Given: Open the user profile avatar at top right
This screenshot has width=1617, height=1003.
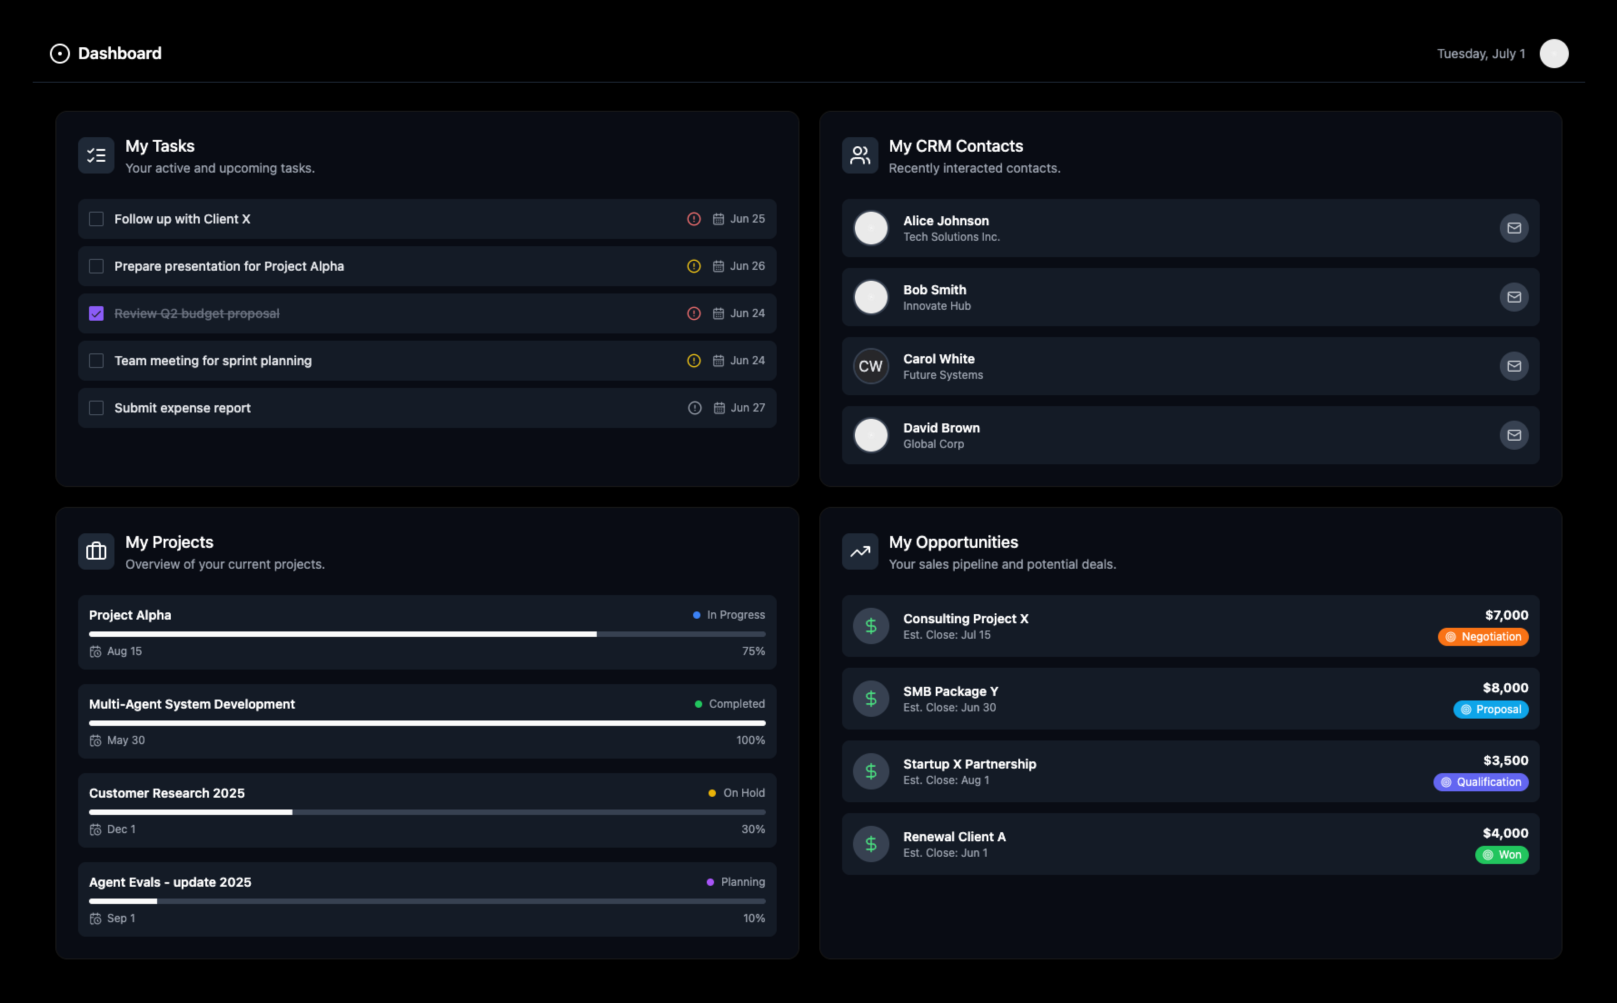Looking at the screenshot, I should 1553,54.
